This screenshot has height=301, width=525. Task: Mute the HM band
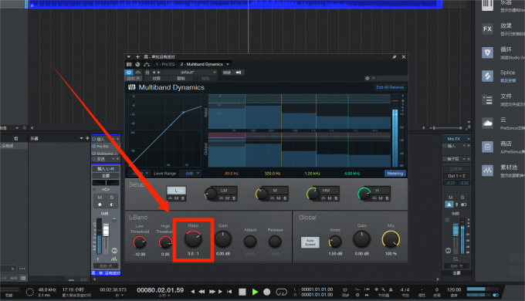point(330,198)
